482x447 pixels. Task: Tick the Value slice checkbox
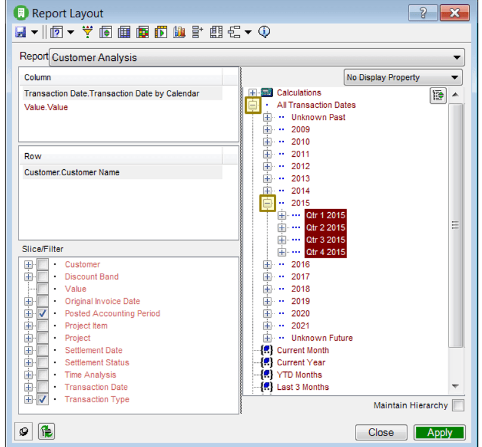point(42,289)
